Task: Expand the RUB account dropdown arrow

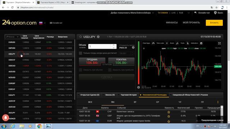Action: (x=189, y=13)
